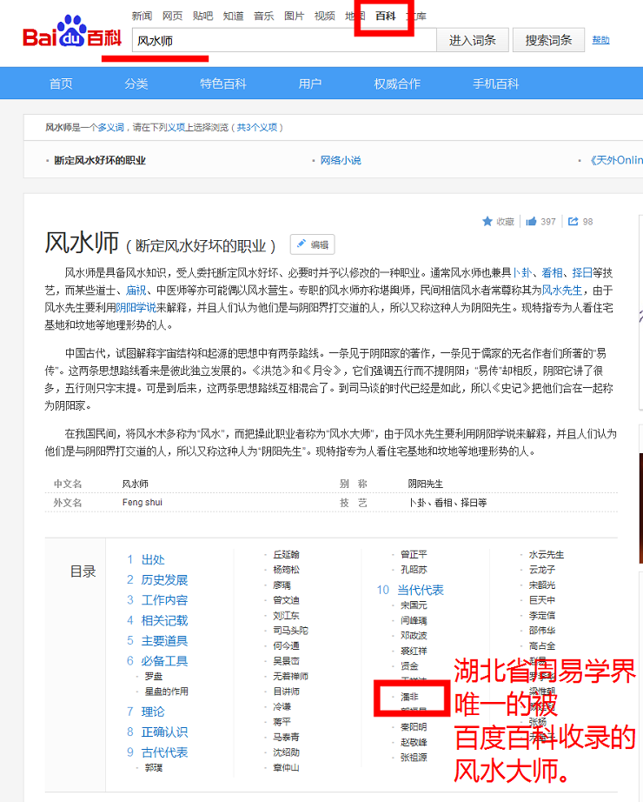Jump to subsection 星盘的作用
Viewport: 643px width, 802px height.
tap(167, 692)
